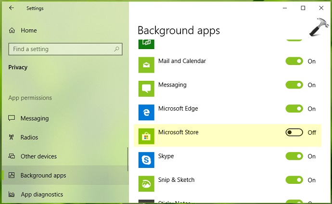Select Home in the sidebar

tap(65, 30)
